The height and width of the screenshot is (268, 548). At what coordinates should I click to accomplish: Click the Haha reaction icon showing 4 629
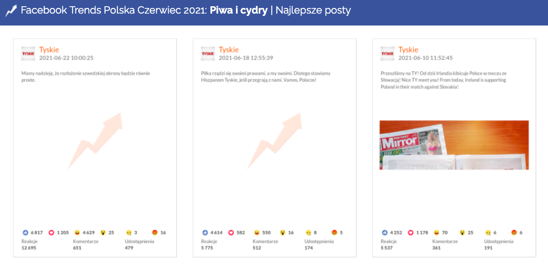point(77,232)
